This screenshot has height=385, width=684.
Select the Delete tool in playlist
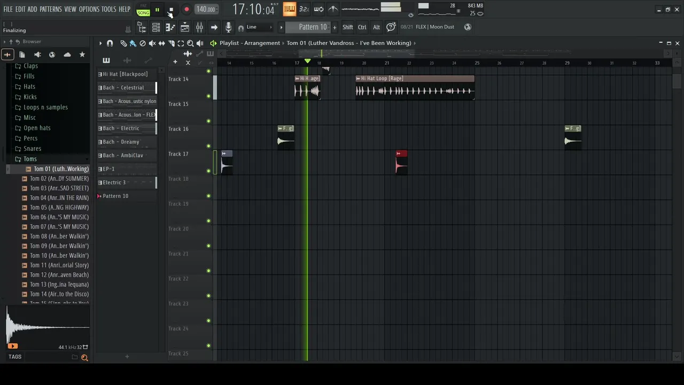[x=143, y=43]
